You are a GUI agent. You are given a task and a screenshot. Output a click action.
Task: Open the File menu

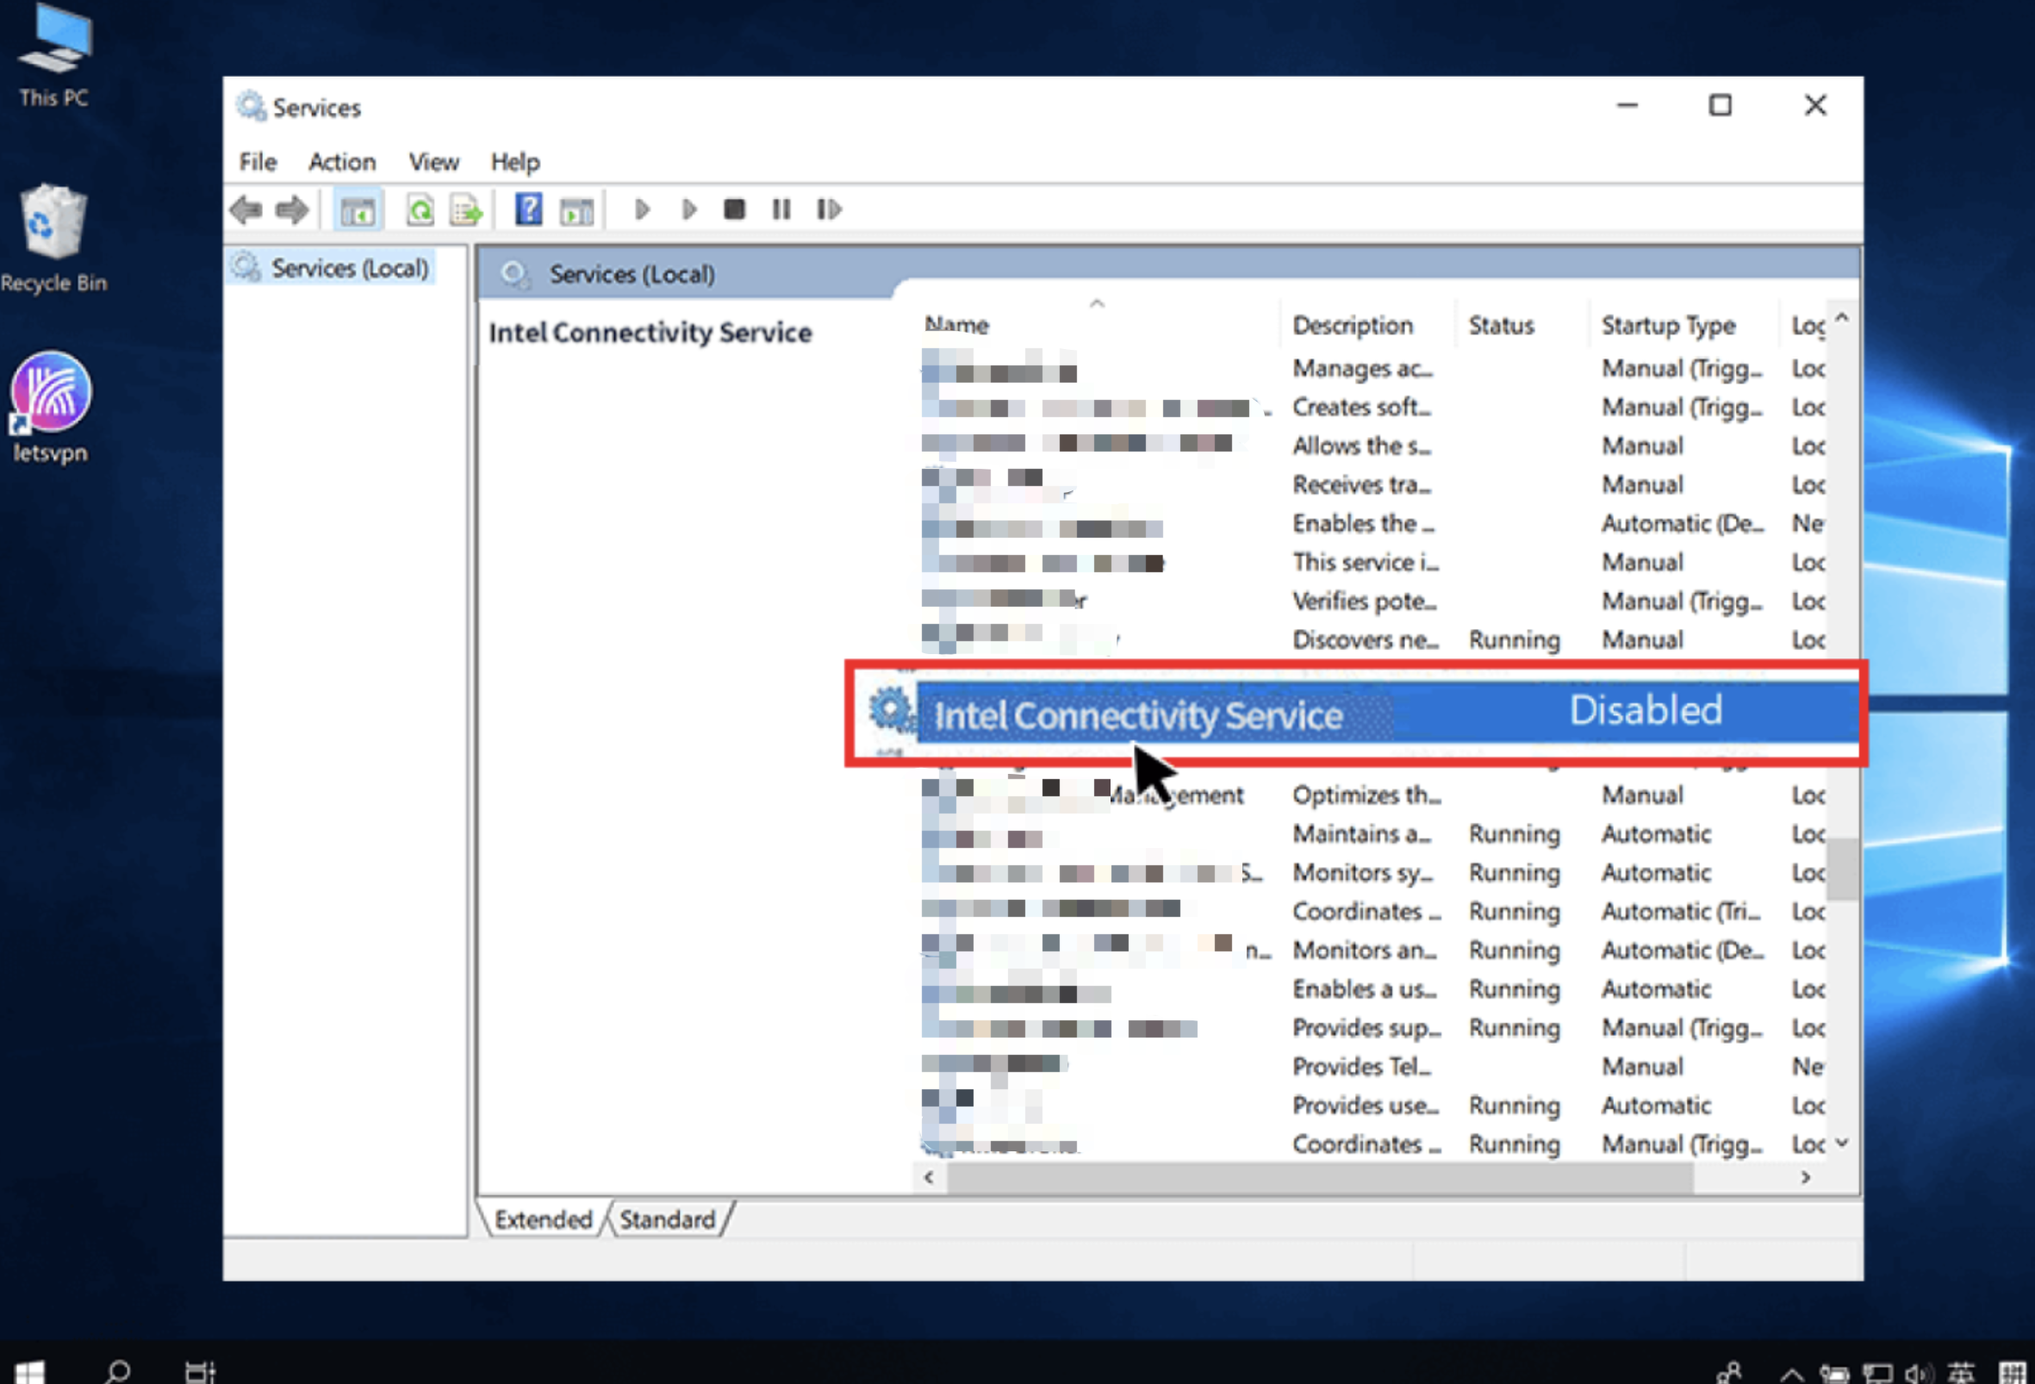(x=258, y=162)
